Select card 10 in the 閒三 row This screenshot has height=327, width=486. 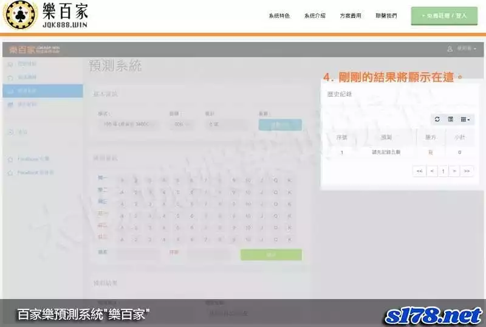tap(248, 204)
